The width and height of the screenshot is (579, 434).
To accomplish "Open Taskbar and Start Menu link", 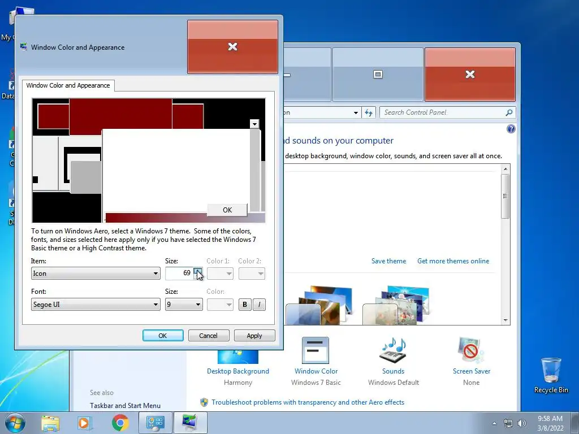I will (125, 406).
